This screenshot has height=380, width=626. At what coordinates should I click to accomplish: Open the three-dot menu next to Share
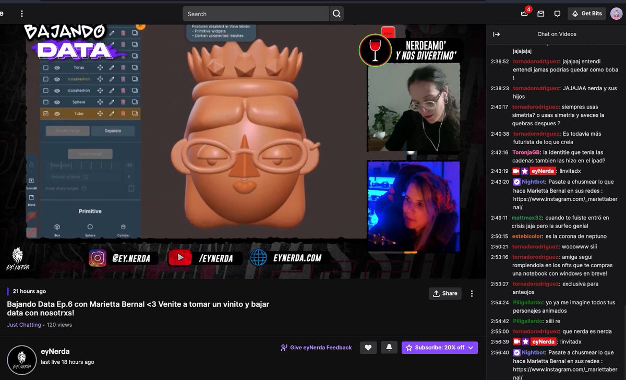472,293
